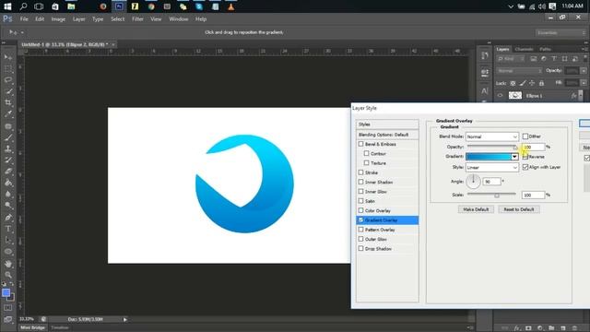Click the lock all icon in Layers panel
The height and width of the screenshot is (332, 590).
click(541, 83)
